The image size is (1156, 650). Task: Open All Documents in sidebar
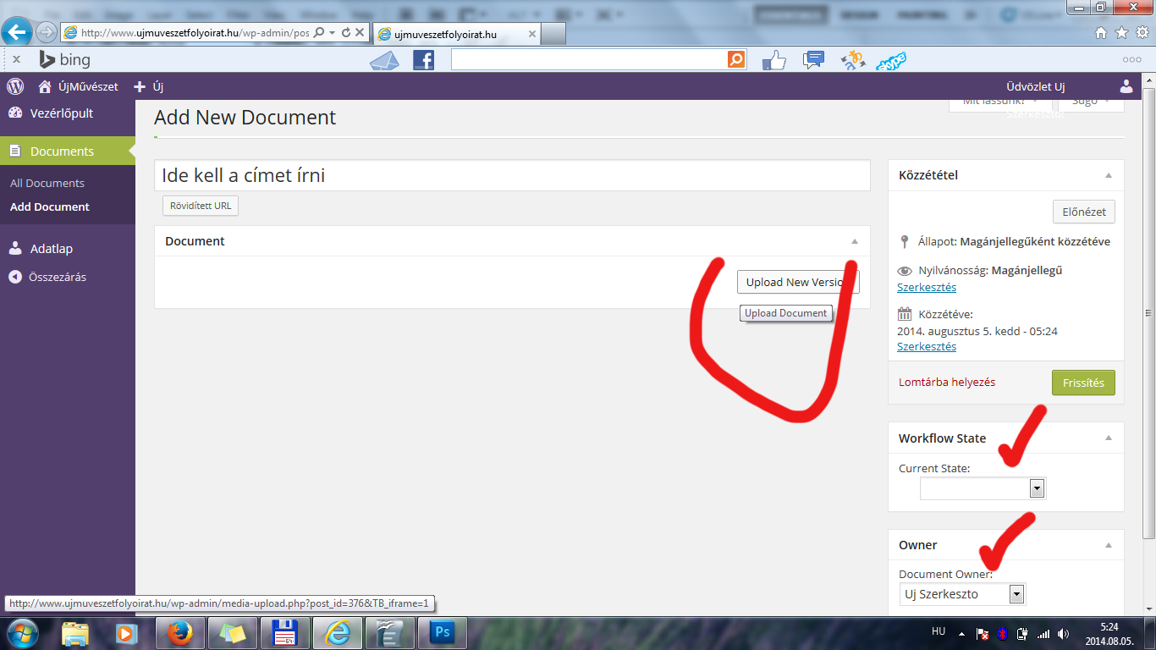coord(47,183)
